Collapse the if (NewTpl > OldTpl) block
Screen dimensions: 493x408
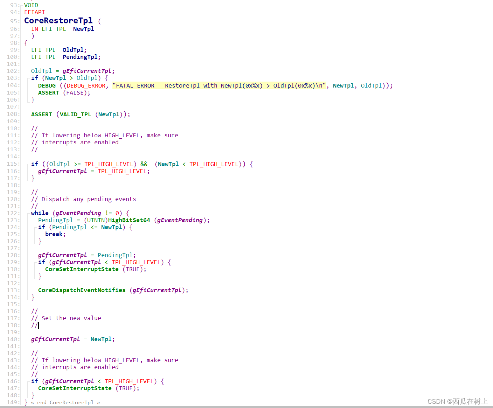pos(27,78)
